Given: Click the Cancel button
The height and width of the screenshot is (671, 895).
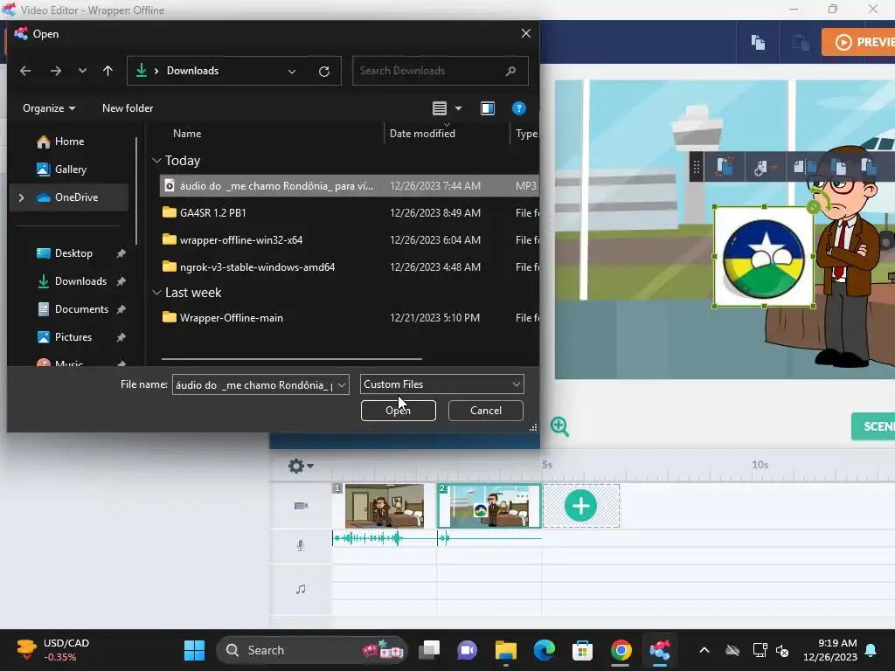Looking at the screenshot, I should pos(486,411).
